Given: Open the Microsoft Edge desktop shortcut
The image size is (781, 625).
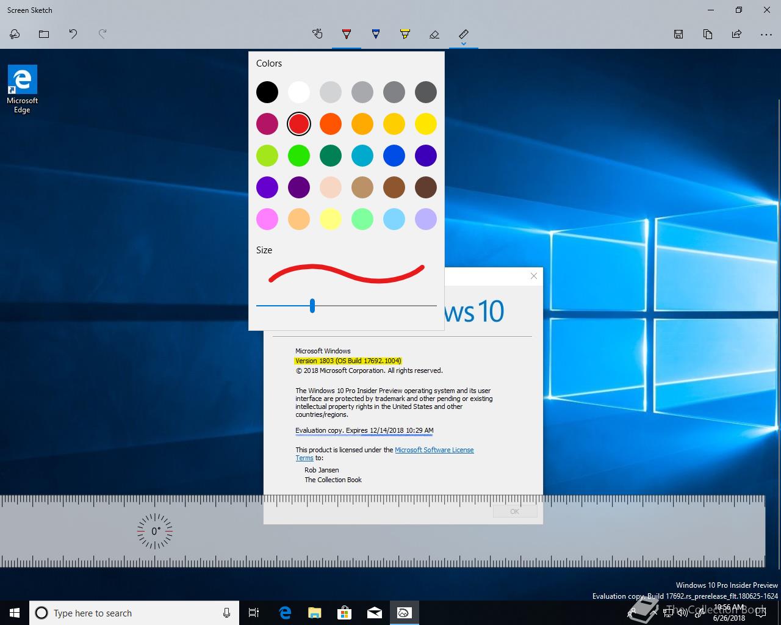Looking at the screenshot, I should [x=22, y=89].
